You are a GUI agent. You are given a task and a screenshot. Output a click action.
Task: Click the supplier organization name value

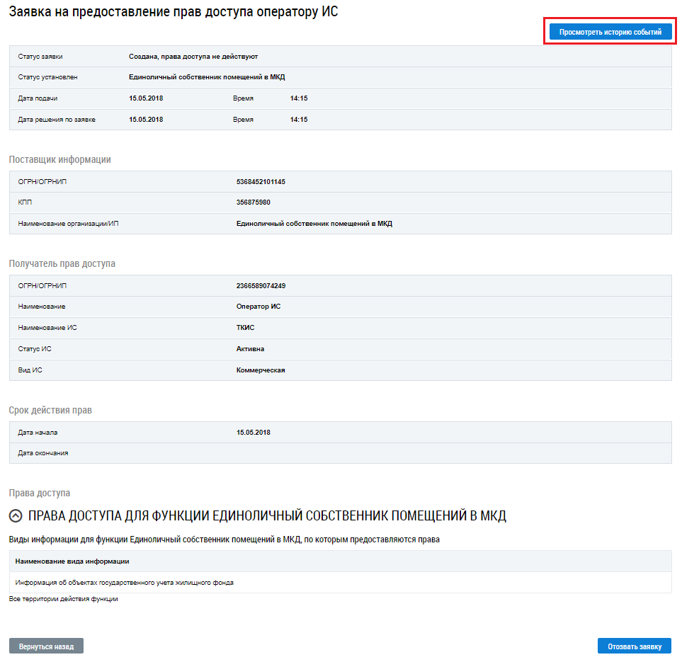point(314,224)
